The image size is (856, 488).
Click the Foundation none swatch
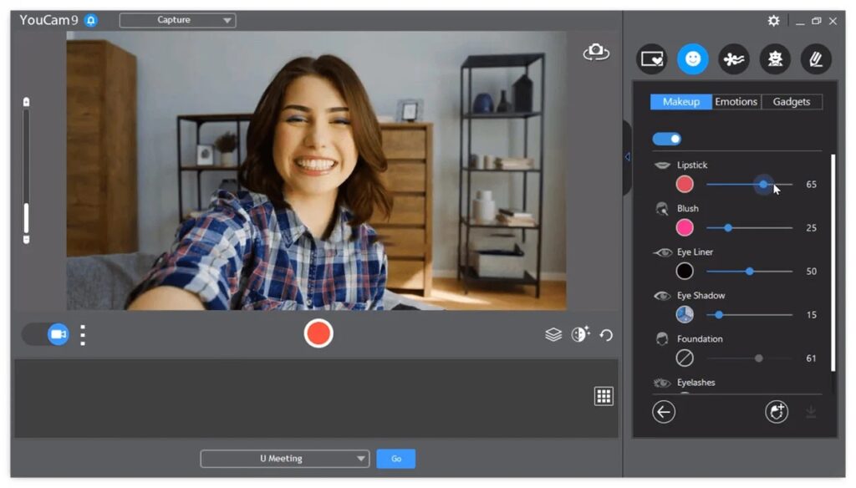685,358
